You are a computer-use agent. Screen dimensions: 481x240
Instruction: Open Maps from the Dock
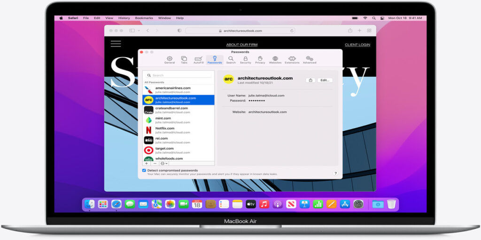[157, 204]
